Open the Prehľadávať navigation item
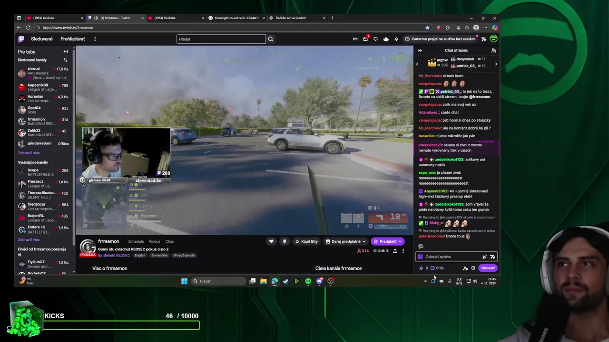The width and height of the screenshot is (609, 342). [73, 39]
